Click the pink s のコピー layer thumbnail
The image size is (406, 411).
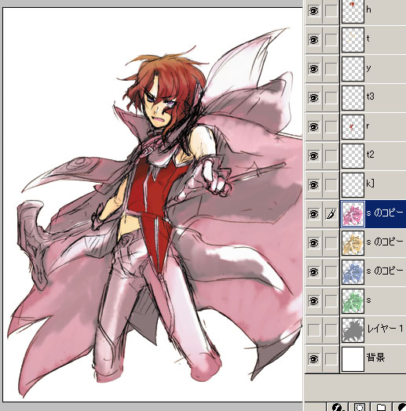(353, 214)
